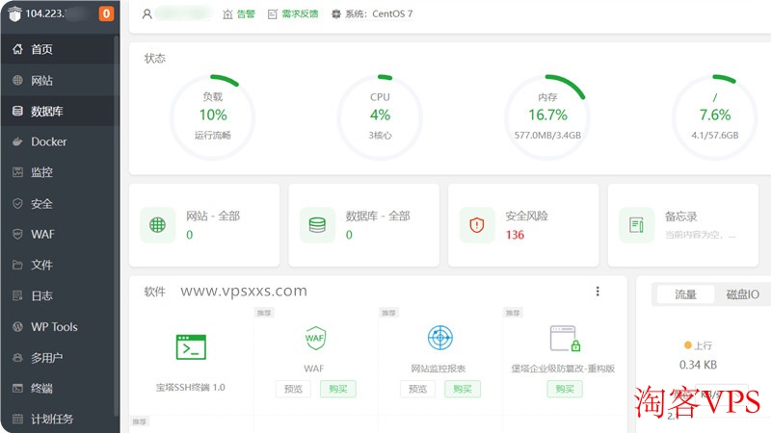Click the log icon beside 日志
This screenshot has height=433, width=771.
click(x=17, y=295)
